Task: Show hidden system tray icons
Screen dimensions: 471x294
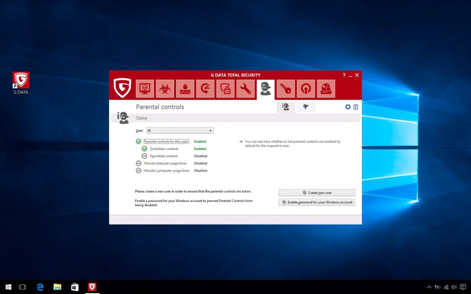Action: (429, 287)
